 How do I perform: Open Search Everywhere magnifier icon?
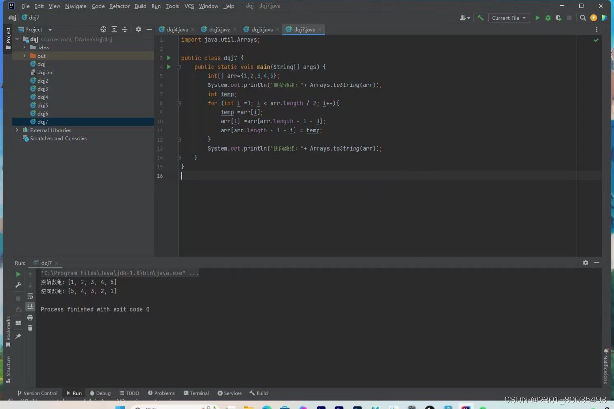point(583,18)
